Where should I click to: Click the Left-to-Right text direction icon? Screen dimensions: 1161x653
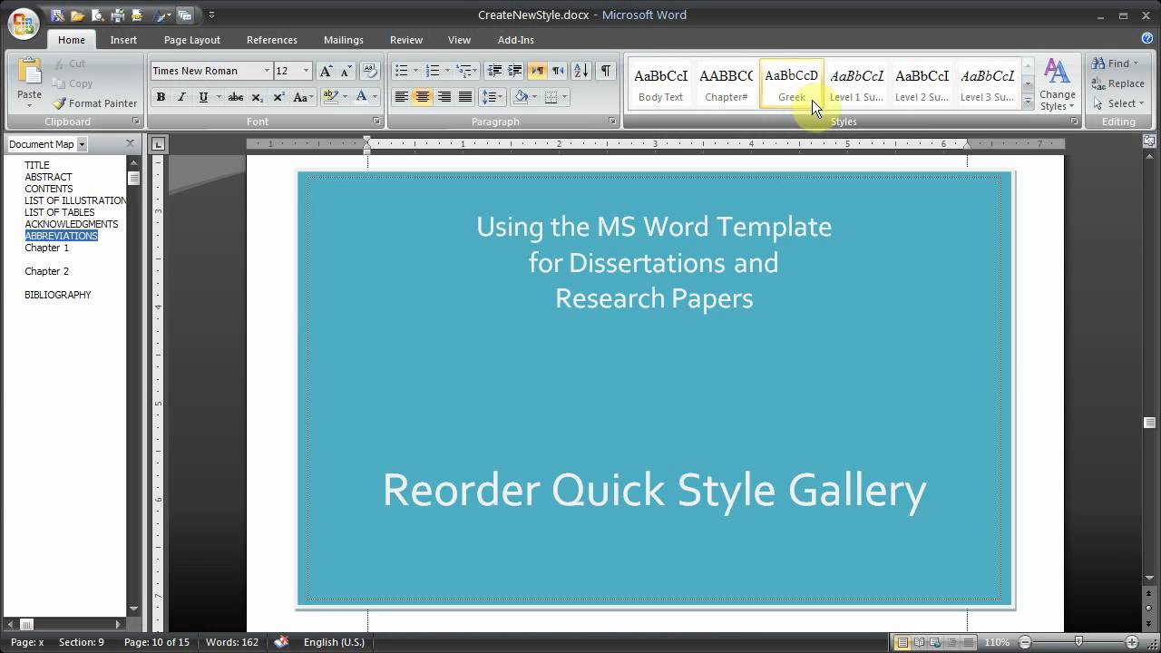coord(538,71)
